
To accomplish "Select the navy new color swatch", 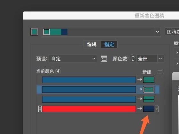I will tap(149, 109).
